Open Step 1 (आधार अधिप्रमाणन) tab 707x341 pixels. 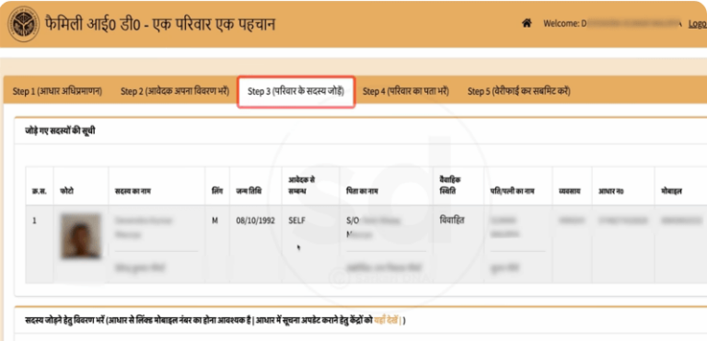point(57,91)
